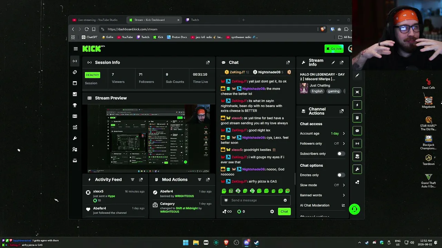Select the trophy icon in left sidebar
442x248 pixels.
coord(75,105)
